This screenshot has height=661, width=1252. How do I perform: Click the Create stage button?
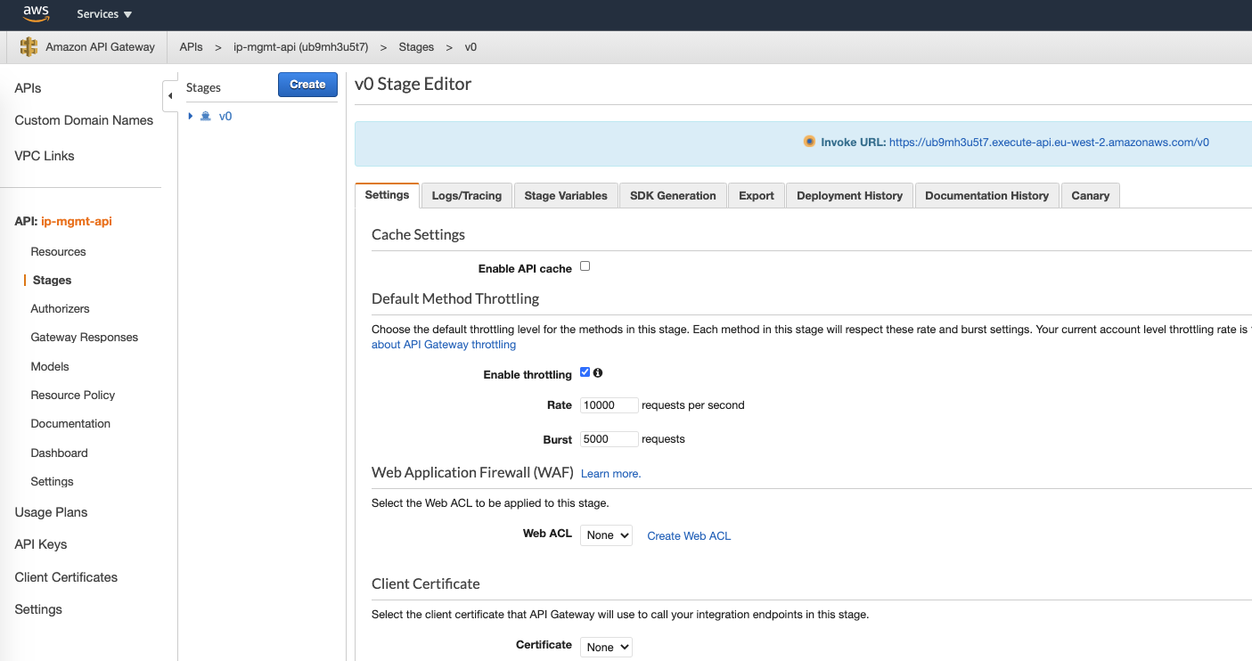[307, 85]
